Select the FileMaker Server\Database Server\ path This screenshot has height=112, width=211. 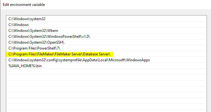tap(106, 54)
